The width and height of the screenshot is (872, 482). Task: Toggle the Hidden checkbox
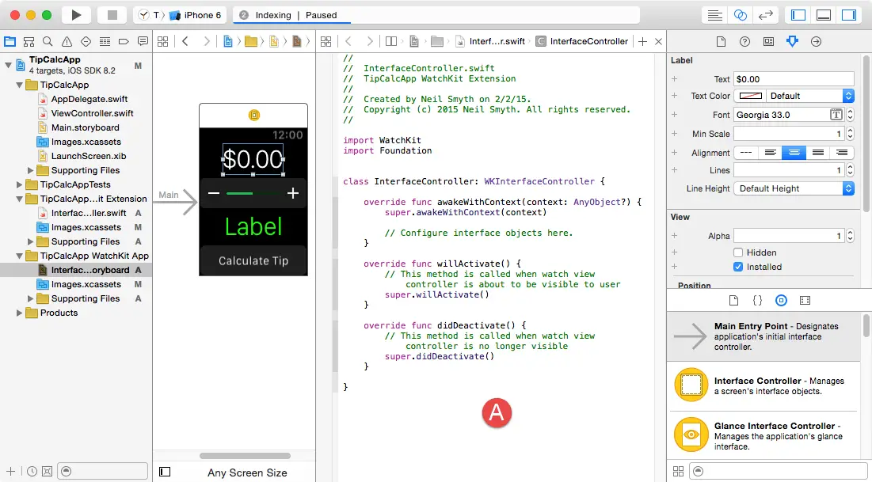coord(738,252)
